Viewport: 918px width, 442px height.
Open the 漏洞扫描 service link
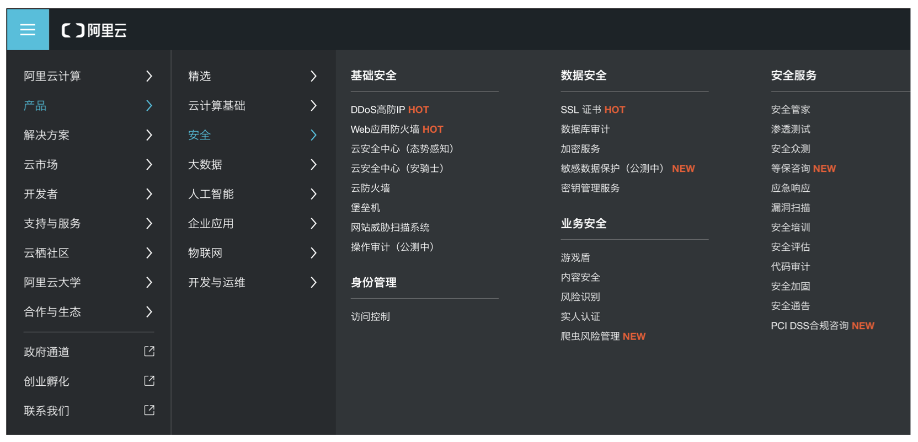[x=790, y=208]
